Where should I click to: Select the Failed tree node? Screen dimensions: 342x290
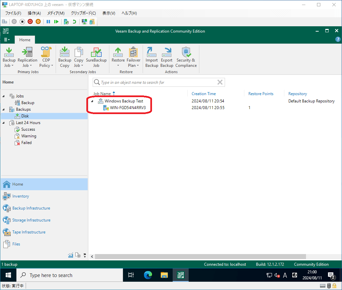[x=26, y=143]
